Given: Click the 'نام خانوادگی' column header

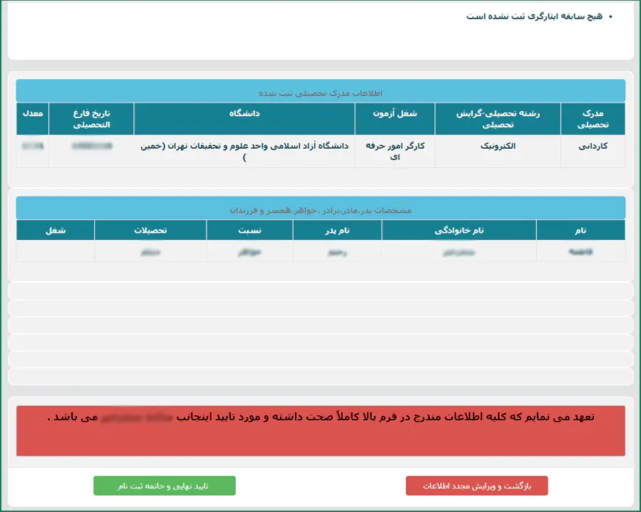Looking at the screenshot, I should point(459,231).
